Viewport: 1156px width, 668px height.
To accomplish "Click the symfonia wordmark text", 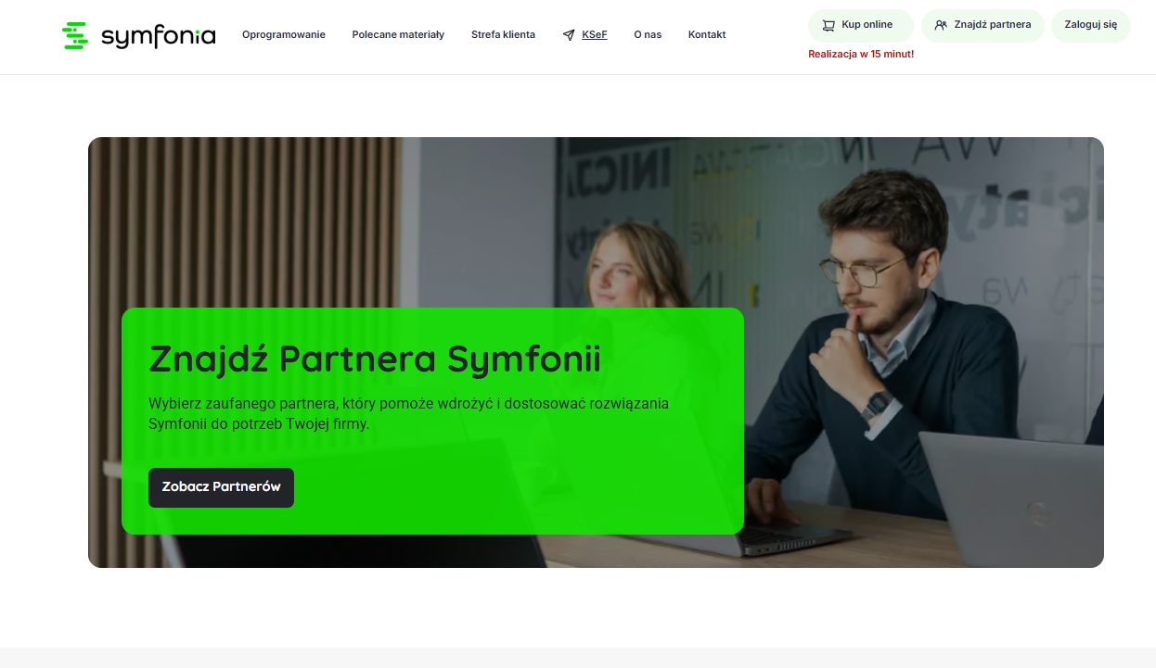I will [x=158, y=36].
